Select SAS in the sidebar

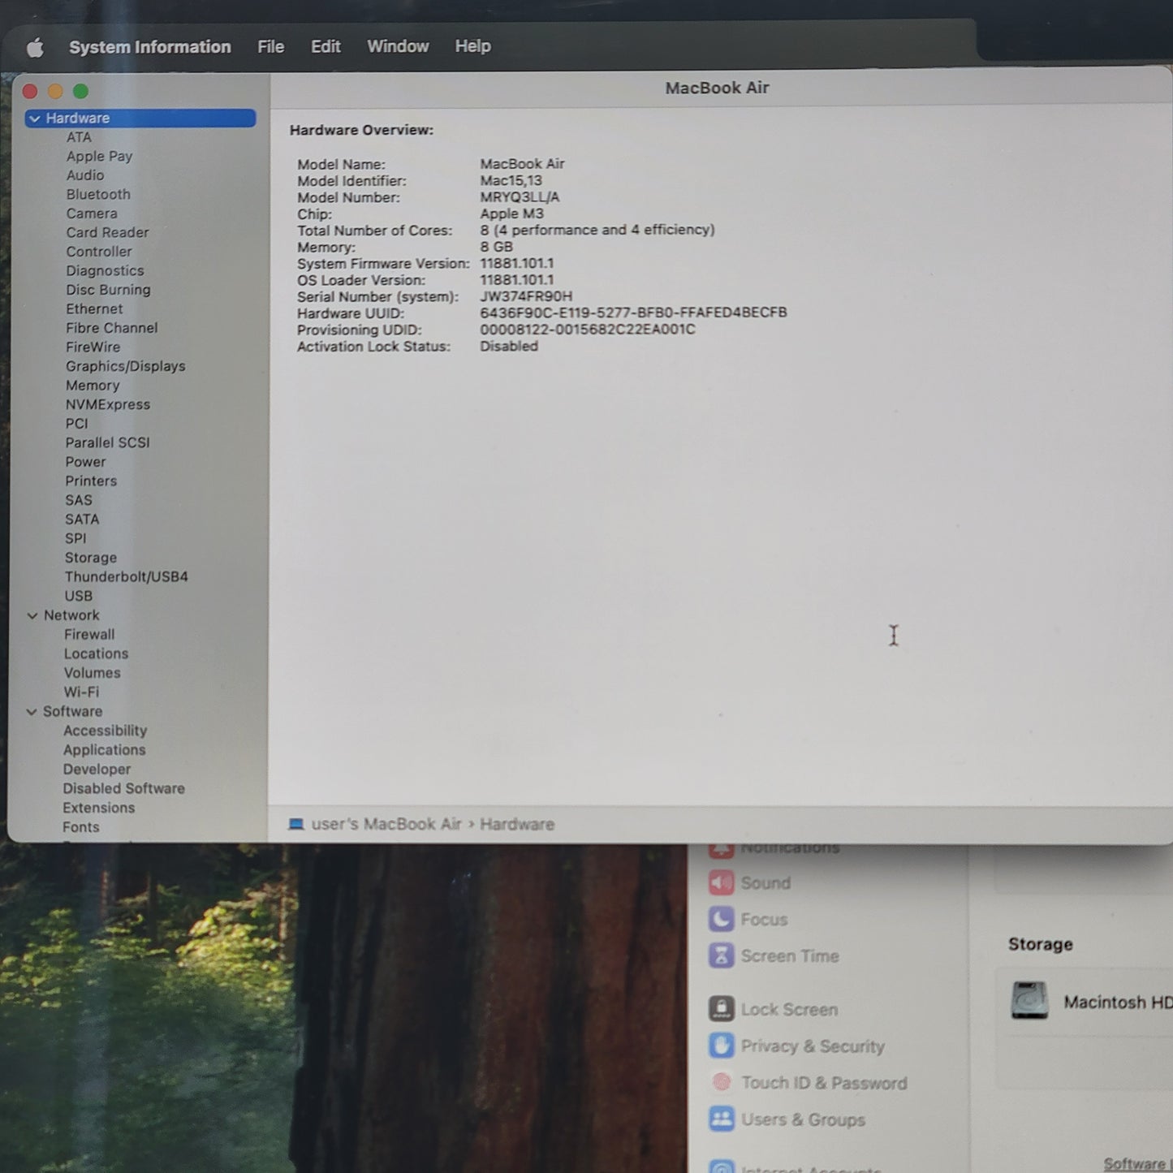[79, 500]
